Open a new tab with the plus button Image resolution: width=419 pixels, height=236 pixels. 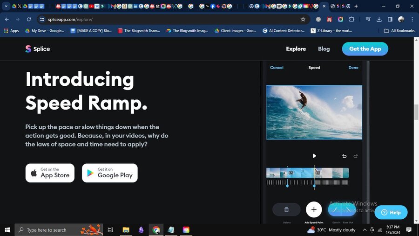point(356,6)
